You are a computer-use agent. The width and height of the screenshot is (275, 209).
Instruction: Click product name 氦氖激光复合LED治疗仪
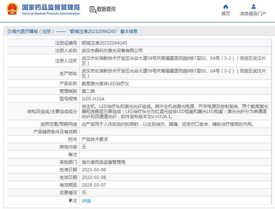point(105,84)
